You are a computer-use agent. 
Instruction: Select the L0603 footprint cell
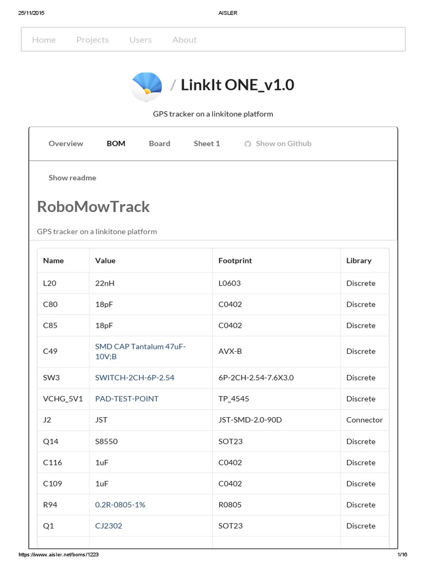click(x=277, y=283)
